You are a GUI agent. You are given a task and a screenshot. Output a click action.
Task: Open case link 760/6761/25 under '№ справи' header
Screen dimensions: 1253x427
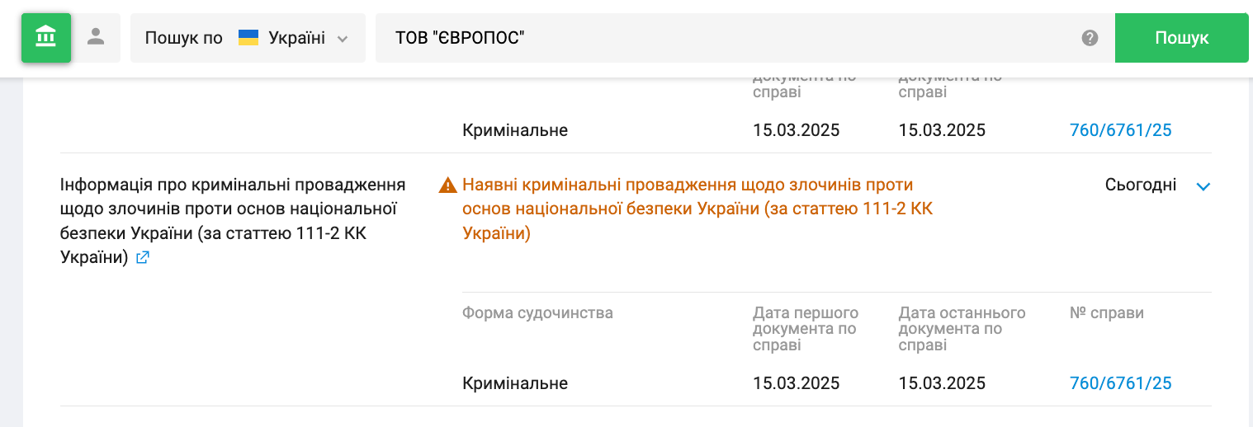coord(1120,383)
